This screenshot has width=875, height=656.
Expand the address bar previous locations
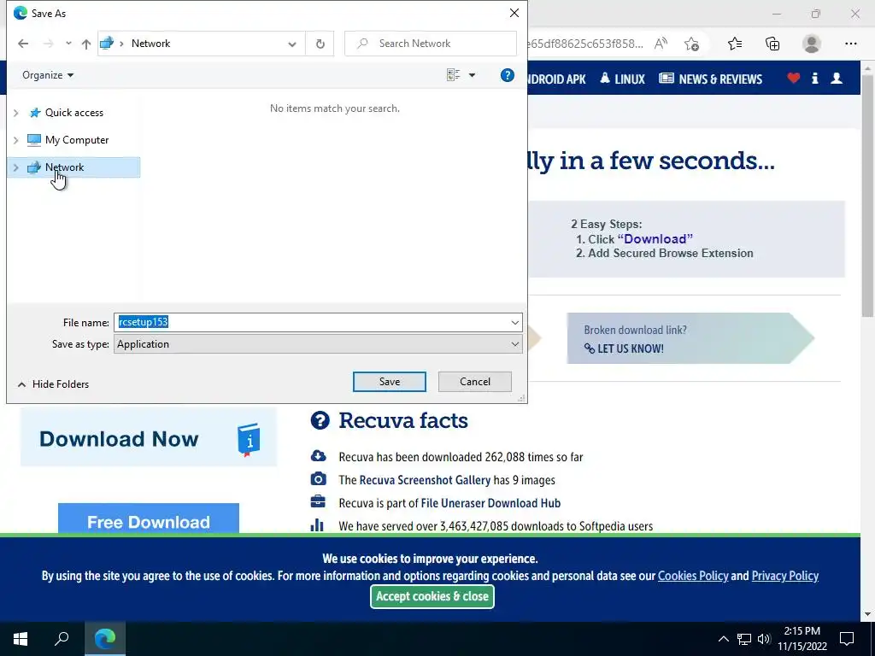coord(292,44)
